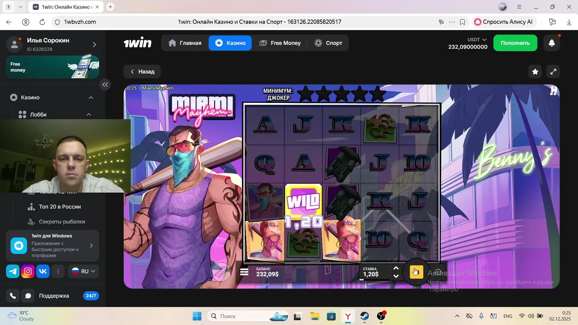Open the RU language dropdown

point(84,271)
